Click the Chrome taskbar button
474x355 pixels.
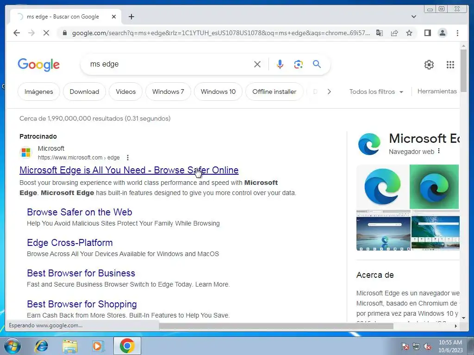tap(127, 346)
